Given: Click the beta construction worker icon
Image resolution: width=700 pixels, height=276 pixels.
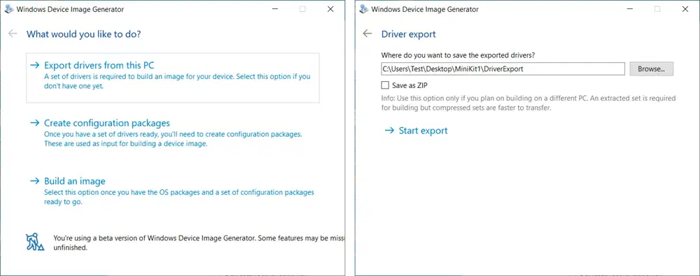Looking at the screenshot, I should [x=35, y=242].
